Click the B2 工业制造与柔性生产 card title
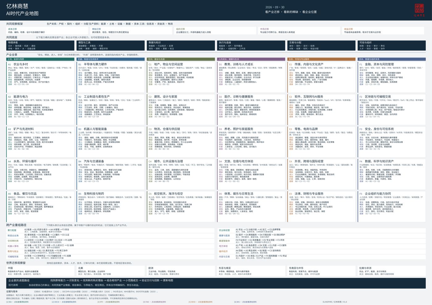Image resolution: width=432 pixels, height=305 pixels. coord(94,97)
